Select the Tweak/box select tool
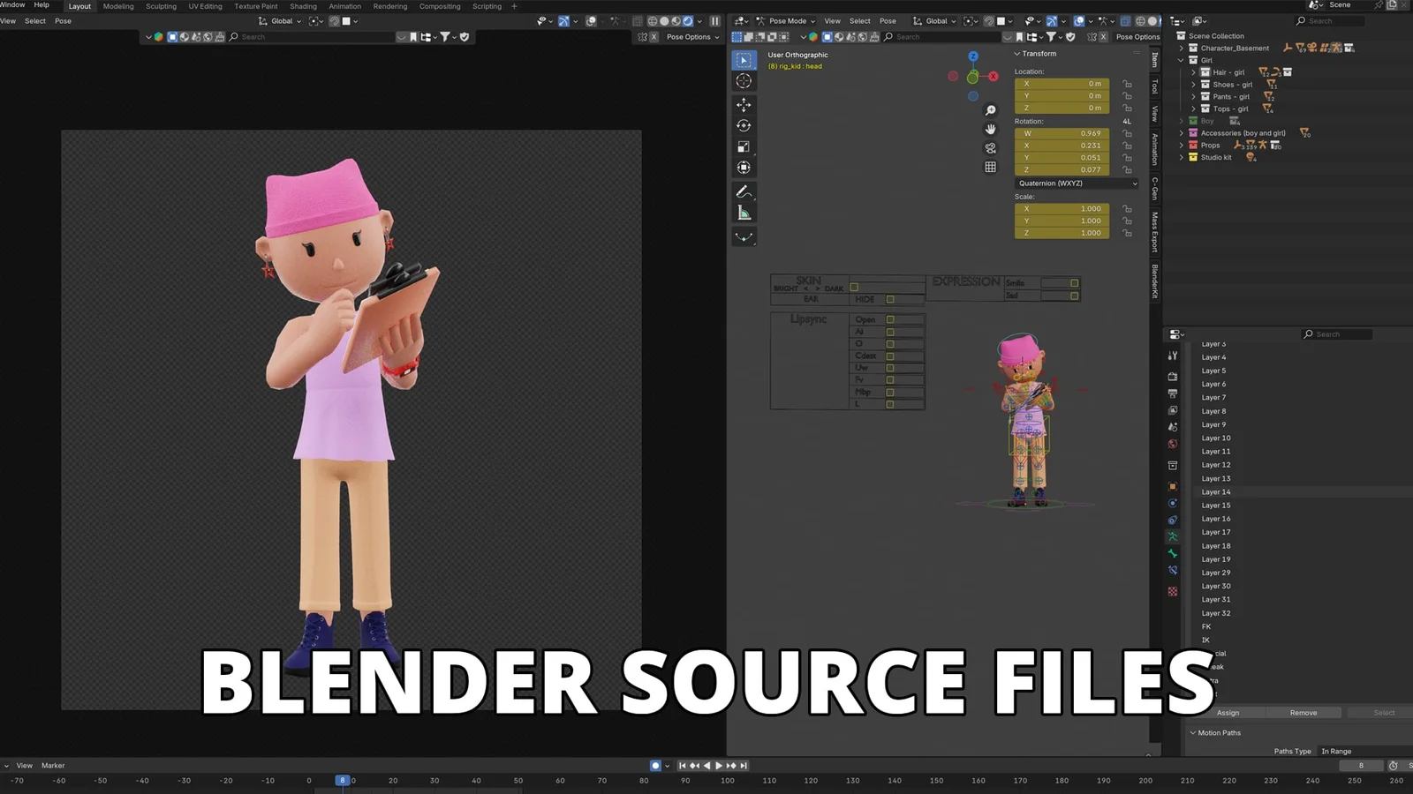This screenshot has height=794, width=1413. pos(744,60)
